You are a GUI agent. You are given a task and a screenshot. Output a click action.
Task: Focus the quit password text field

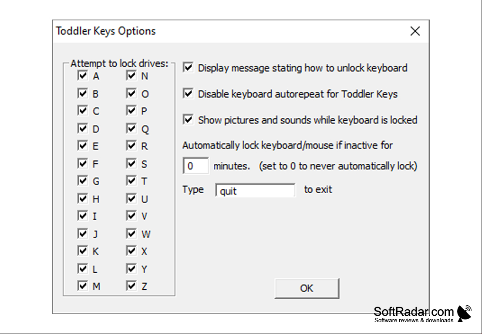click(x=255, y=190)
